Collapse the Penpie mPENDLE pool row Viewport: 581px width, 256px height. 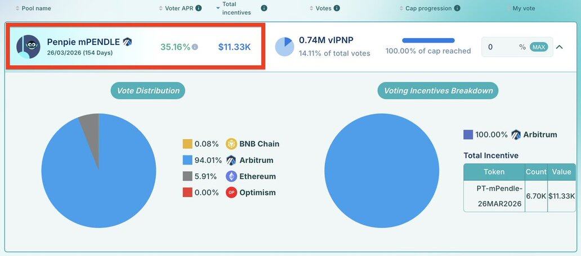[559, 47]
